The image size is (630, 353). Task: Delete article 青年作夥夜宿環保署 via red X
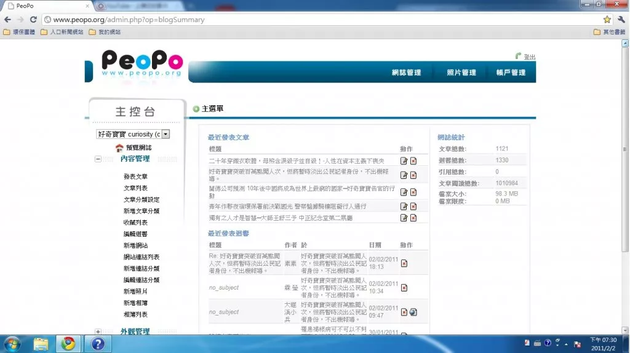pos(413,207)
